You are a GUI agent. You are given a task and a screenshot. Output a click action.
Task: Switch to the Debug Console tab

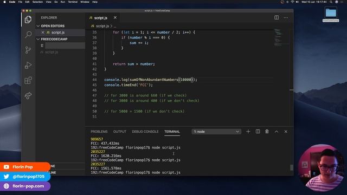(145, 132)
